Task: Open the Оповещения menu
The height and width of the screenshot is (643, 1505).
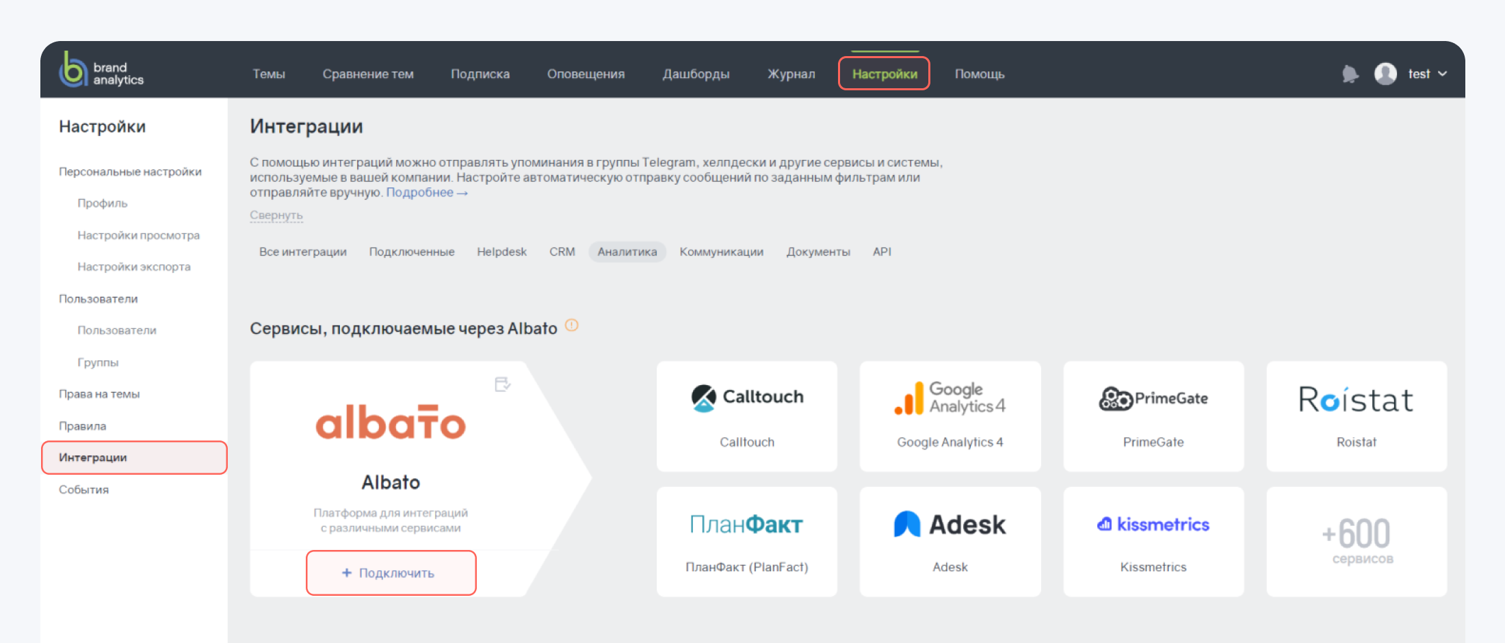Action: [x=586, y=74]
